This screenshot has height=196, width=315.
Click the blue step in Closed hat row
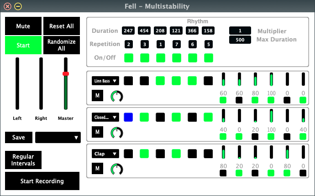129,117
